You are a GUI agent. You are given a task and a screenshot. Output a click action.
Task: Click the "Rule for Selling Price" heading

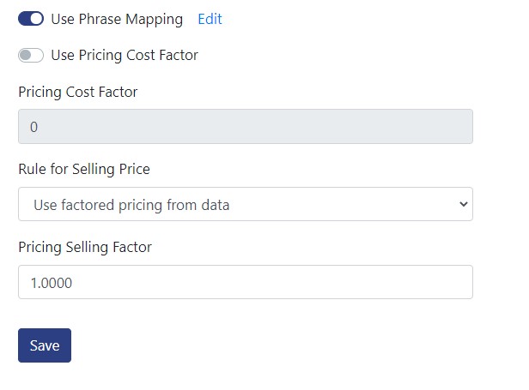(84, 169)
